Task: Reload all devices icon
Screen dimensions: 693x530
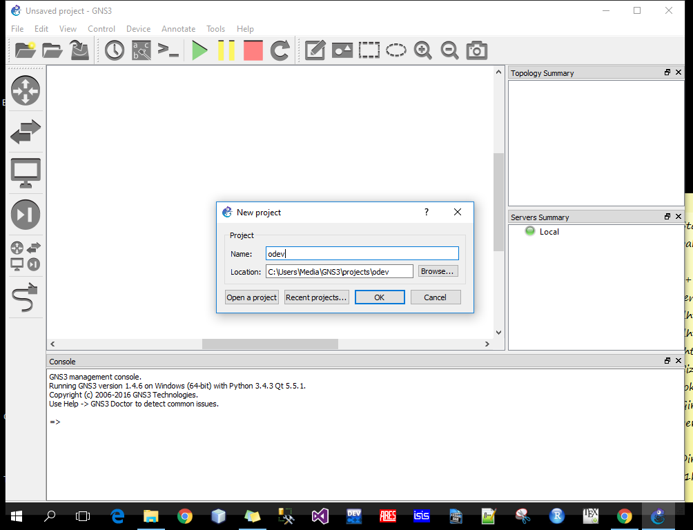Action: pyautogui.click(x=280, y=50)
